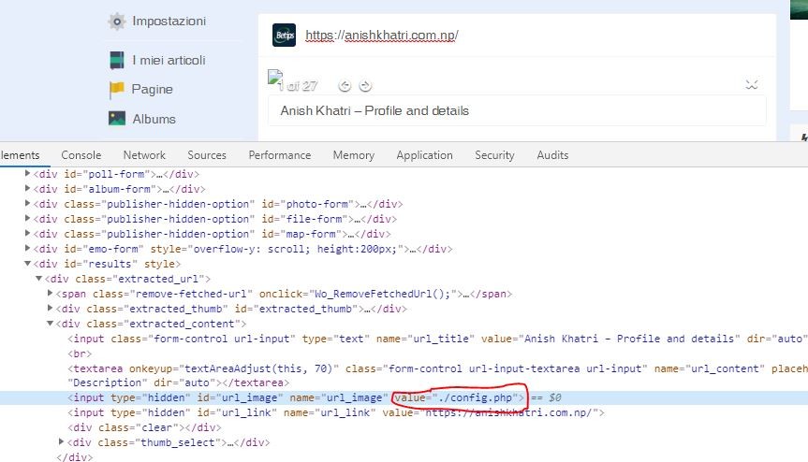Collapse the extracted_url div node
The width and height of the screenshot is (808, 462).
38,279
